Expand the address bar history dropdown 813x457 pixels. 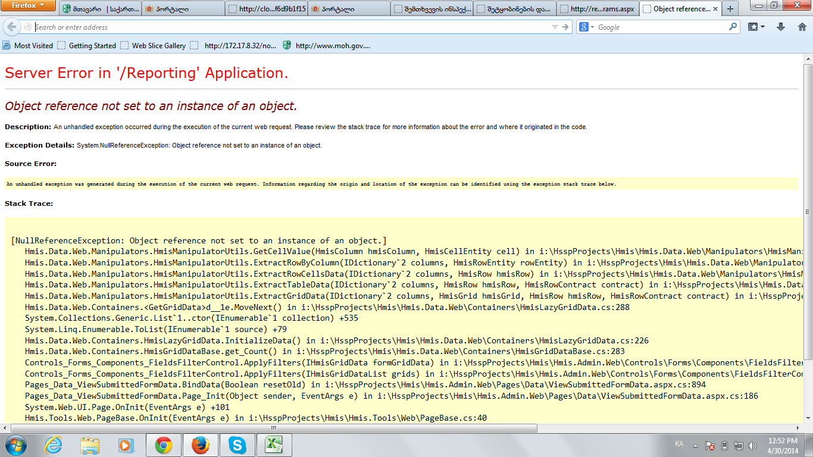click(x=555, y=27)
